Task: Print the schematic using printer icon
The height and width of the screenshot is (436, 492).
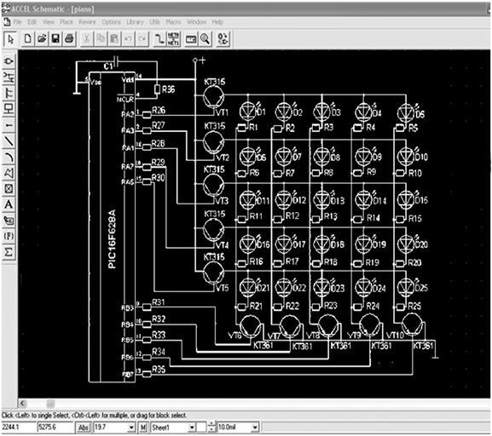Action: click(x=69, y=39)
